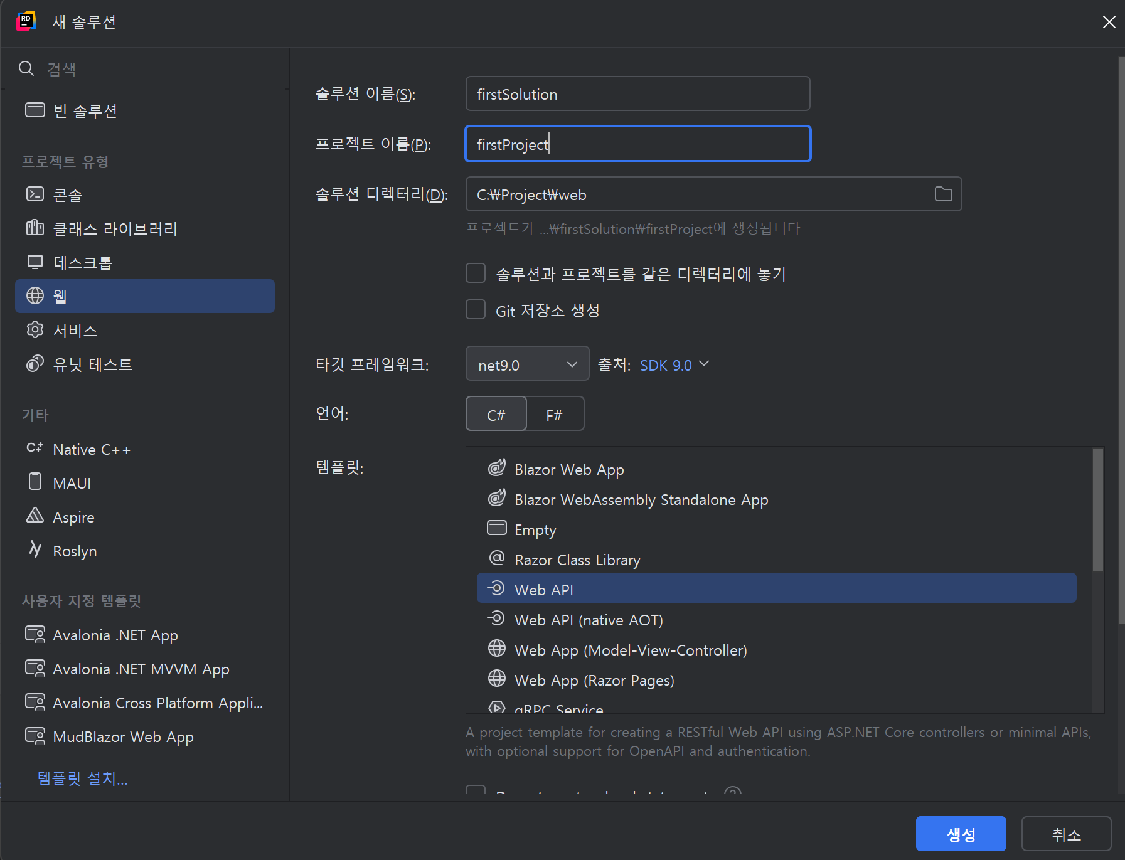Click the Razor Class Library icon
This screenshot has height=860, width=1125.
(x=497, y=558)
